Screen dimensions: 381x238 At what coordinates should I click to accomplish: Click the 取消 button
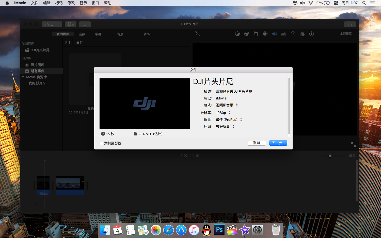[x=257, y=143]
